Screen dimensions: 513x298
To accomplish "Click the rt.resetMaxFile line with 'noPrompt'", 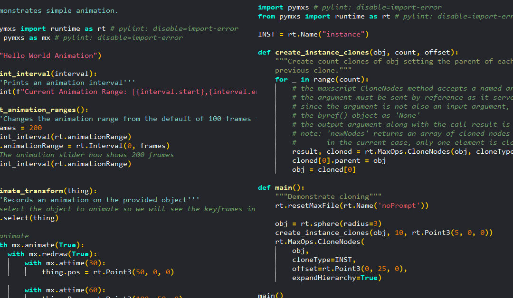I will point(351,205).
